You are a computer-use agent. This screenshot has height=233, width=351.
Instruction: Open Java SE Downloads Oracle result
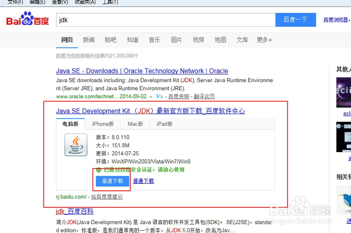pyautogui.click(x=142, y=71)
